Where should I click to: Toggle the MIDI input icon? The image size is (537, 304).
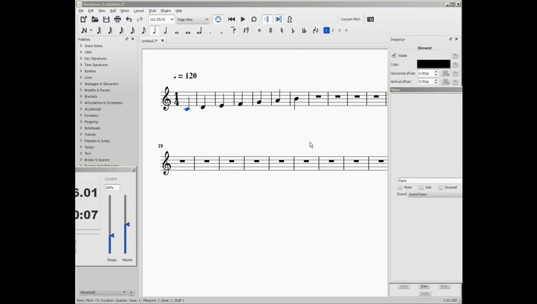[218, 19]
